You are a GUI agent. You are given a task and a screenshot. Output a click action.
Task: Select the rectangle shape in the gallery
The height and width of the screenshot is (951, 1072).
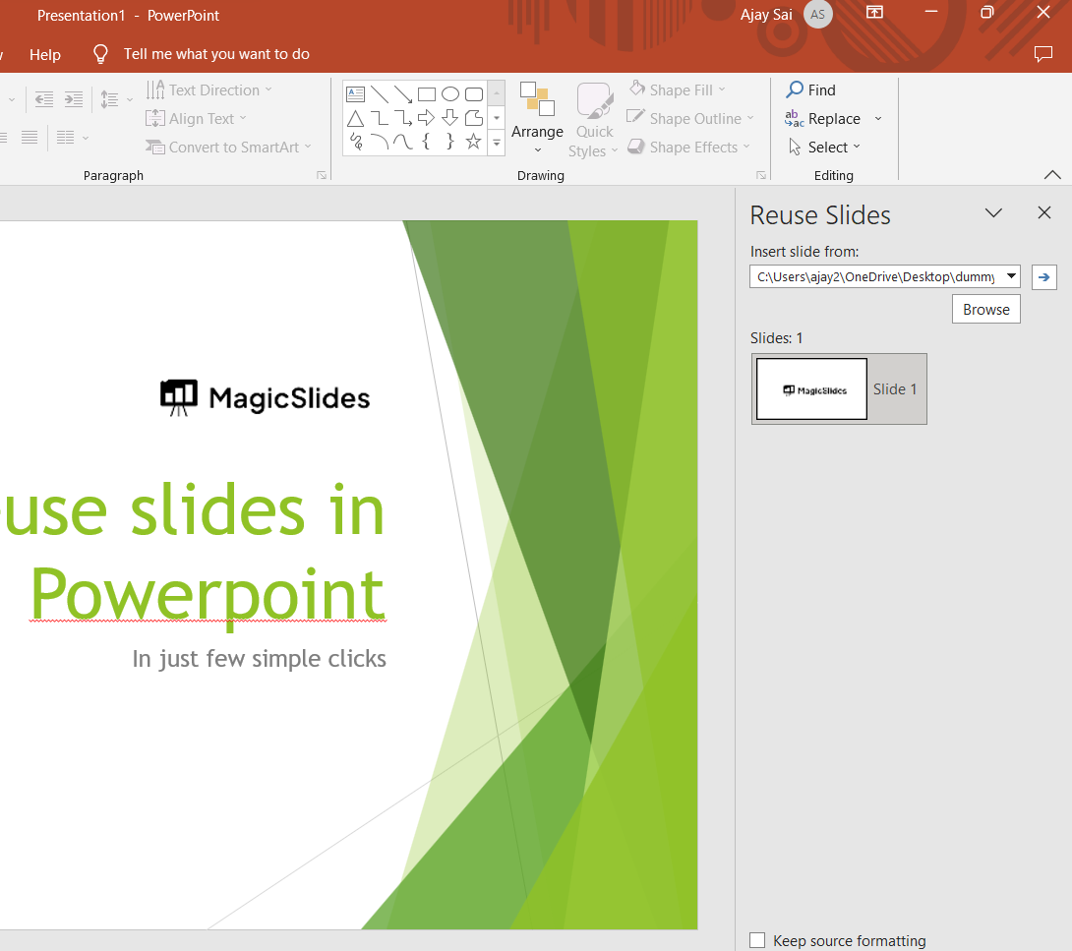tap(426, 94)
